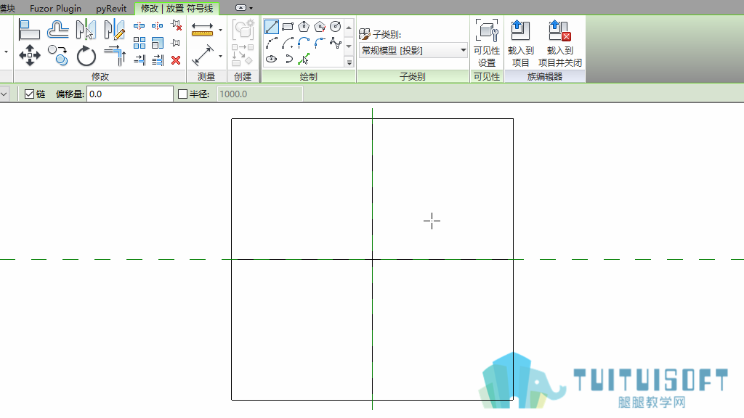
Task: Click 载入到项目 load into project
Action: click(520, 44)
